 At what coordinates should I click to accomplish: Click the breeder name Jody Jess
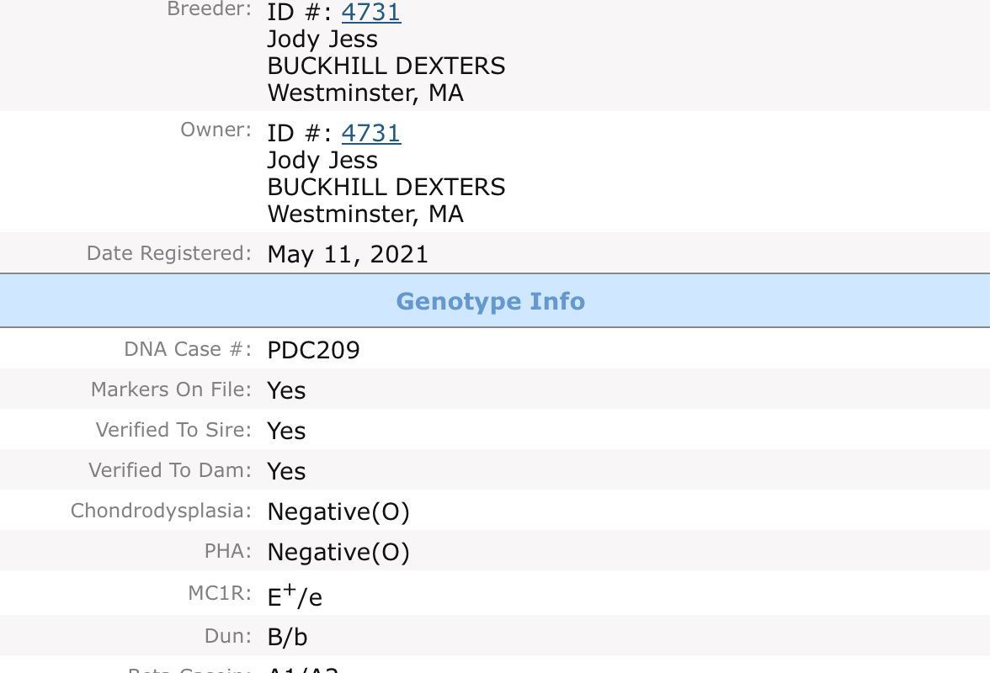click(322, 39)
